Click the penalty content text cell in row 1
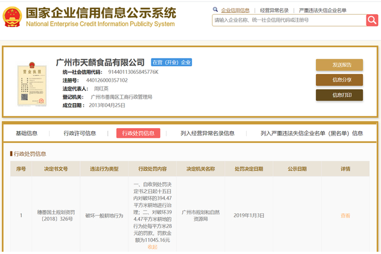The width and height of the screenshot is (381, 254). [152, 212]
